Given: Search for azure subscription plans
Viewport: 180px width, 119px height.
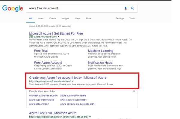Looking at the screenshot, I should [41, 100].
